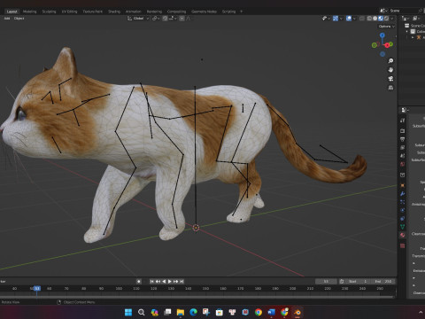Open the transform pivot point dropdown

pos(156,19)
